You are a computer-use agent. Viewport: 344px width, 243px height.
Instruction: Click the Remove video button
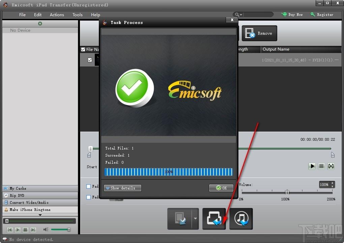click(259, 33)
